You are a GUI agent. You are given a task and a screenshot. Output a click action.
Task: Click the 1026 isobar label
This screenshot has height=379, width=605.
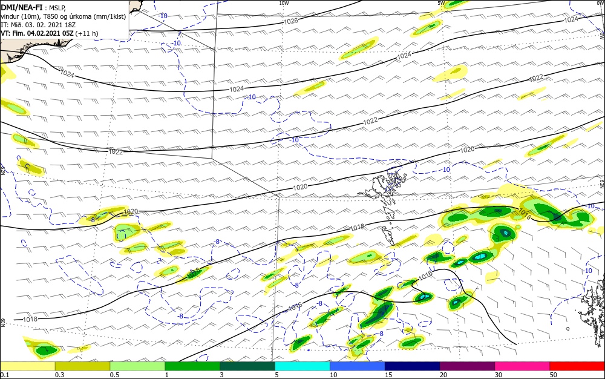click(x=290, y=21)
